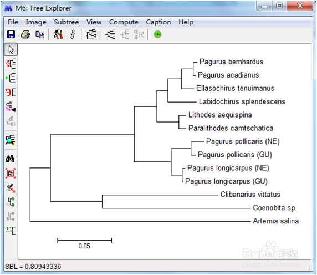This screenshot has height=275, width=317.
Task: Select the Paralithodes camtschatica taxon label
Action: (x=231, y=128)
